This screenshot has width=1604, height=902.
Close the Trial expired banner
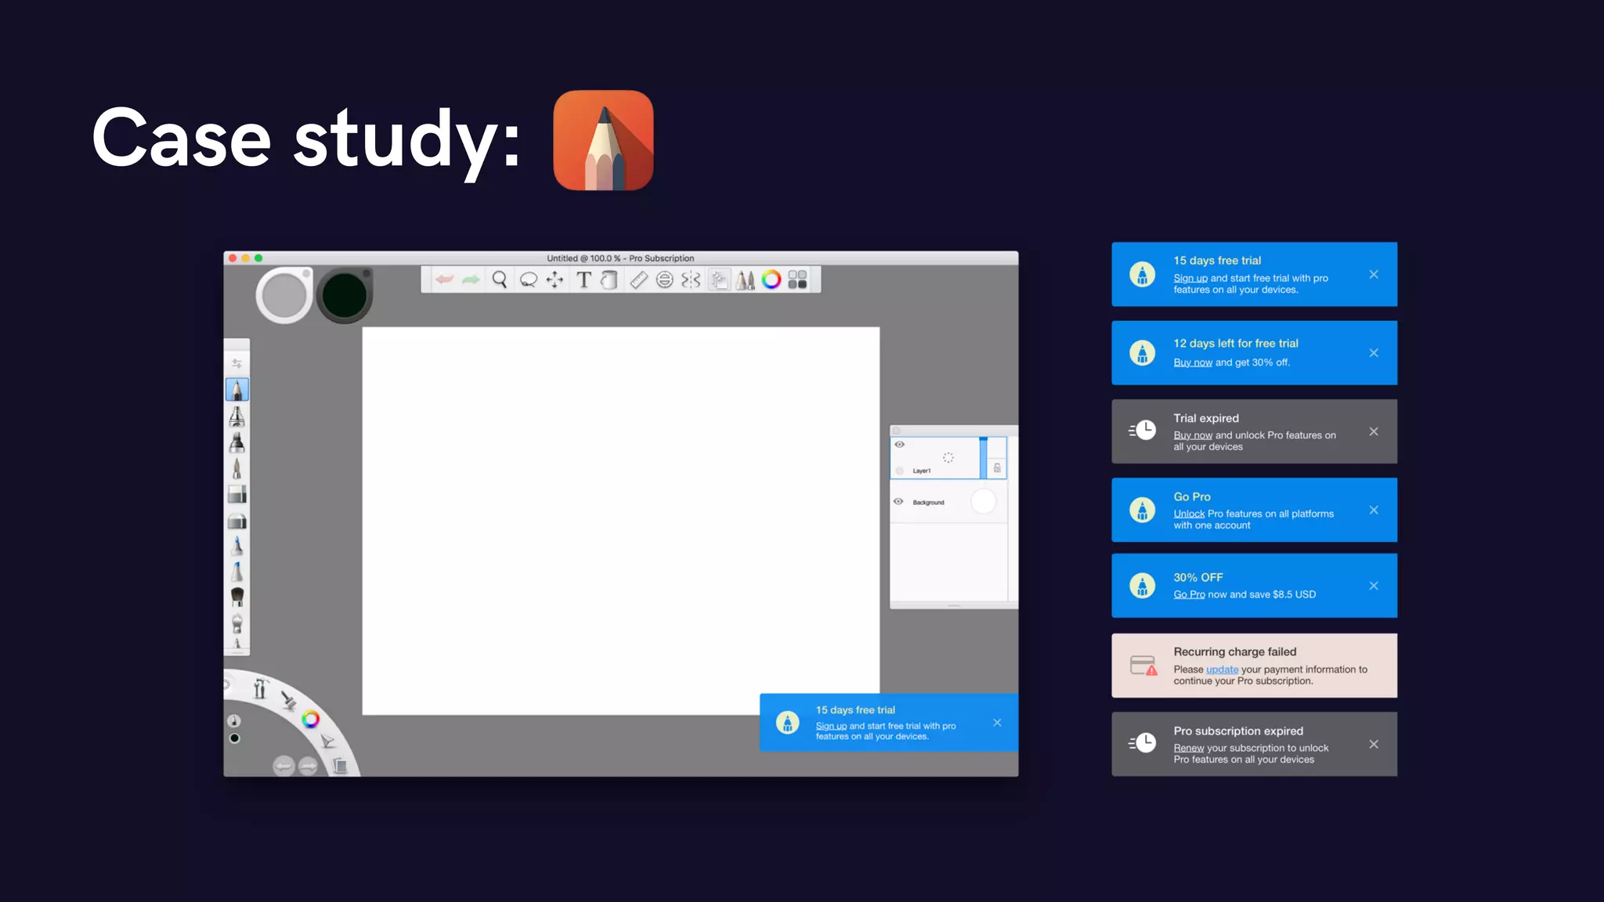[1374, 431]
